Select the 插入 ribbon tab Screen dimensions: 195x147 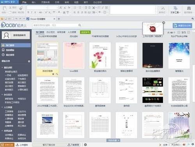[34, 2]
